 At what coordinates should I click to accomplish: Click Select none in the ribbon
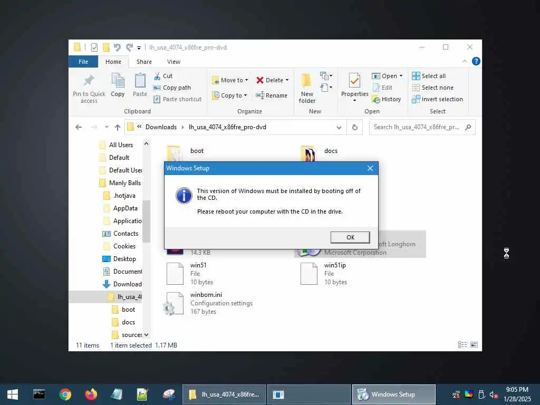(x=432, y=88)
